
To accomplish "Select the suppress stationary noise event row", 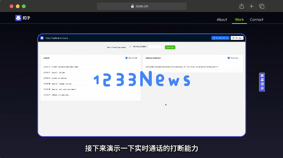I will point(90,67).
